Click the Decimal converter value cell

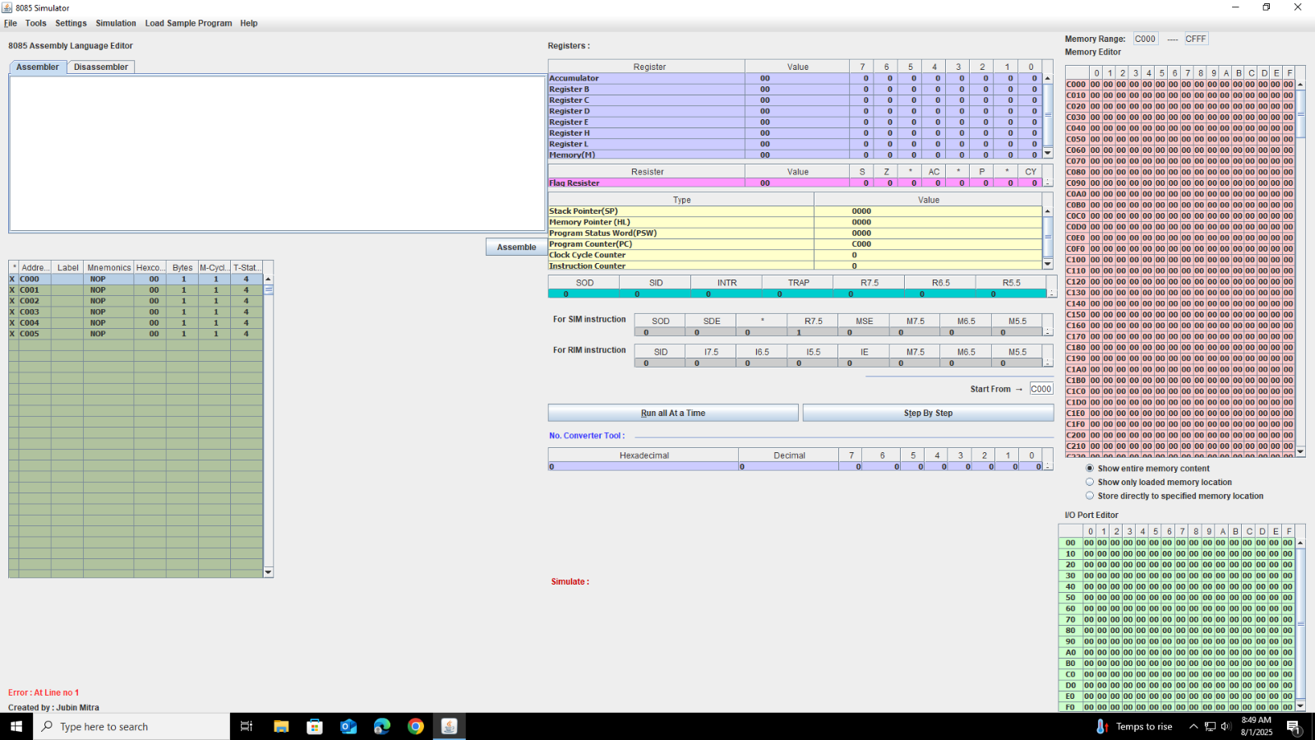tap(789, 466)
